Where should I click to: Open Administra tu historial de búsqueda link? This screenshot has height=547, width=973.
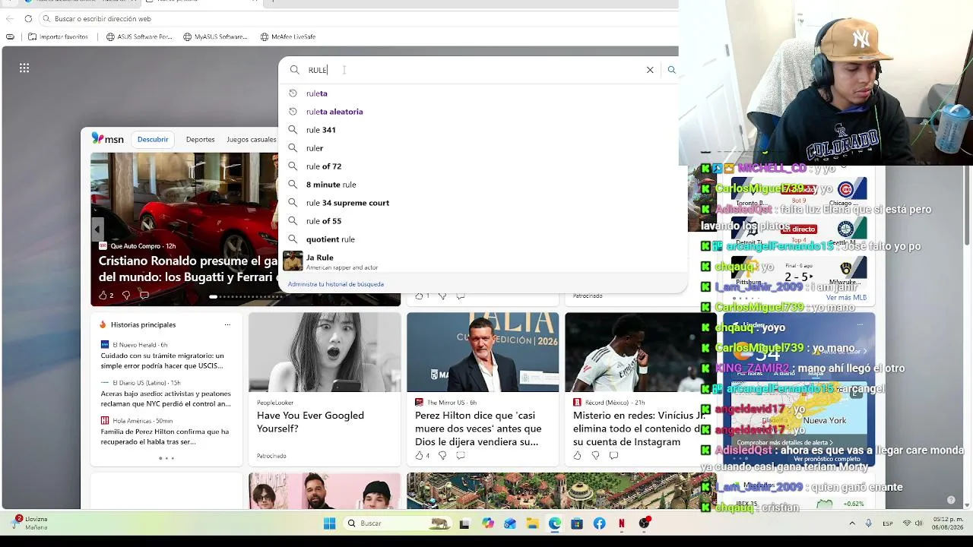pyautogui.click(x=335, y=284)
